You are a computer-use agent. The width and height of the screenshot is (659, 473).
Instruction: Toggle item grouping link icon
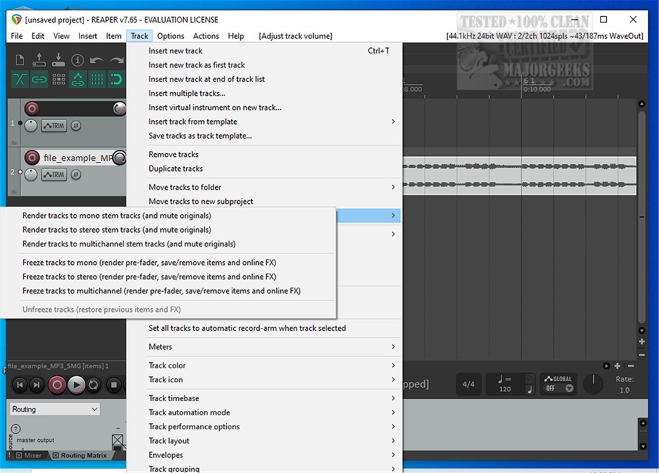pos(39,79)
